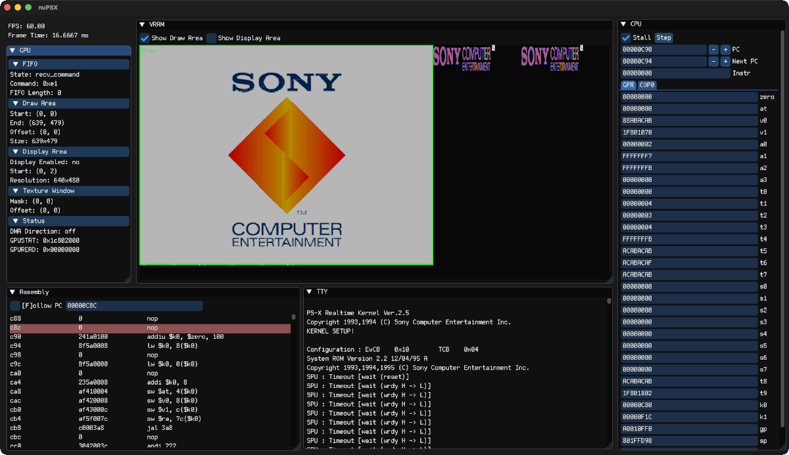Switch to the COP0 tab

point(647,85)
